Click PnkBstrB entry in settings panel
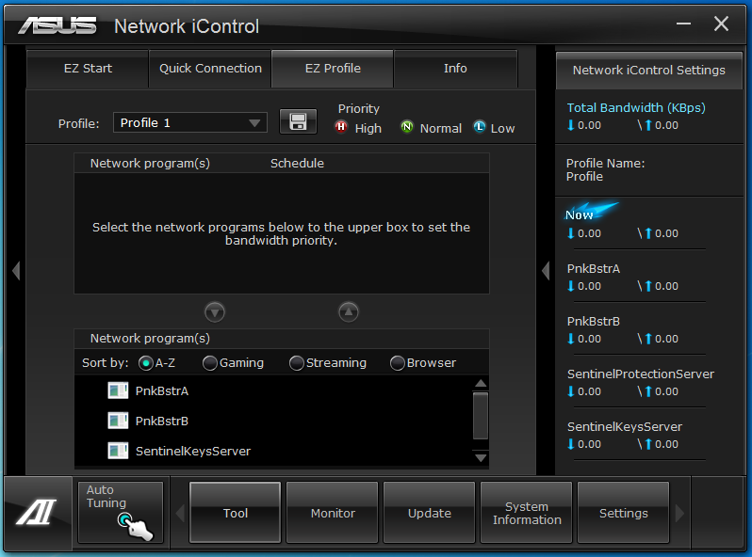 point(594,322)
